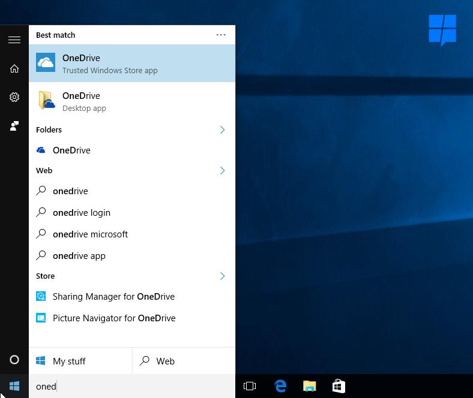Click the OneDrive desktop app folder icon
The width and height of the screenshot is (473, 398).
[47, 100]
